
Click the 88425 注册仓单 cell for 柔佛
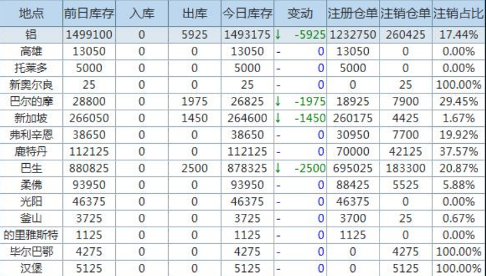352,184
